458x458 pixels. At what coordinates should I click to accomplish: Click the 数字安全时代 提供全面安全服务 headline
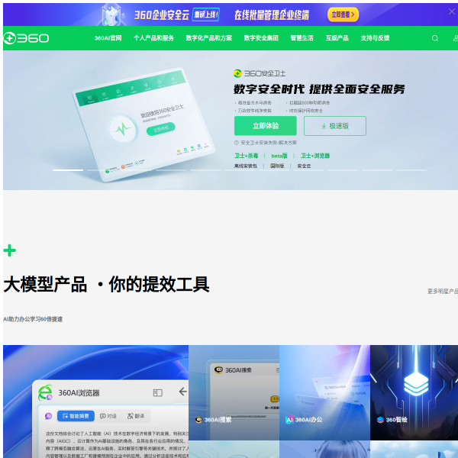click(x=319, y=89)
